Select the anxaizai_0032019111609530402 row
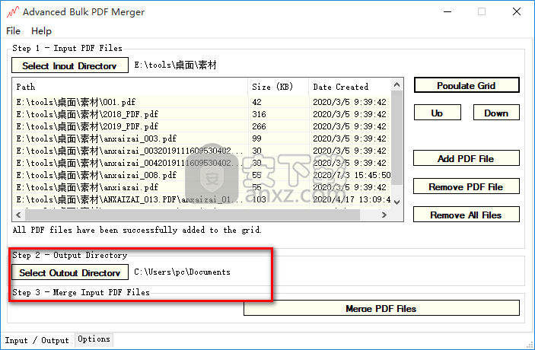 tap(202, 151)
